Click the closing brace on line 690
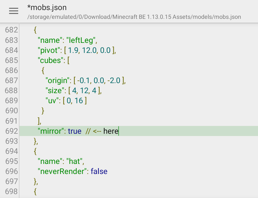The height and width of the screenshot is (198, 258). tap(43, 111)
